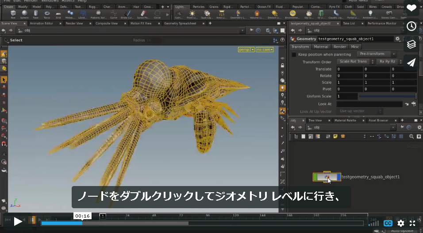Click the Vimeo like heart icon
The height and width of the screenshot is (233, 423).
pyautogui.click(x=411, y=8)
